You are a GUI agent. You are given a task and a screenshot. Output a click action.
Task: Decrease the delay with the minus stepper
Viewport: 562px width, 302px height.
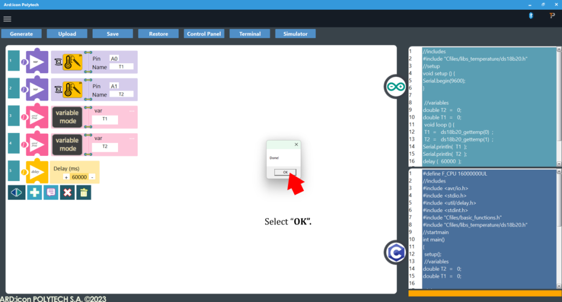tap(92, 177)
